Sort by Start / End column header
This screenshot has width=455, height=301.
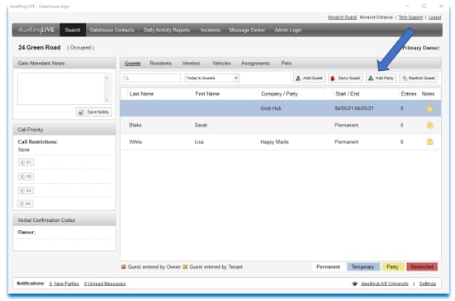[348, 94]
